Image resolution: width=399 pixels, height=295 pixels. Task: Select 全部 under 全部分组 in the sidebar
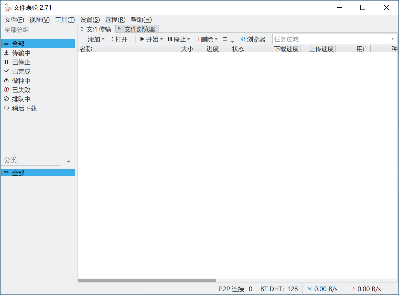pyautogui.click(x=38, y=43)
